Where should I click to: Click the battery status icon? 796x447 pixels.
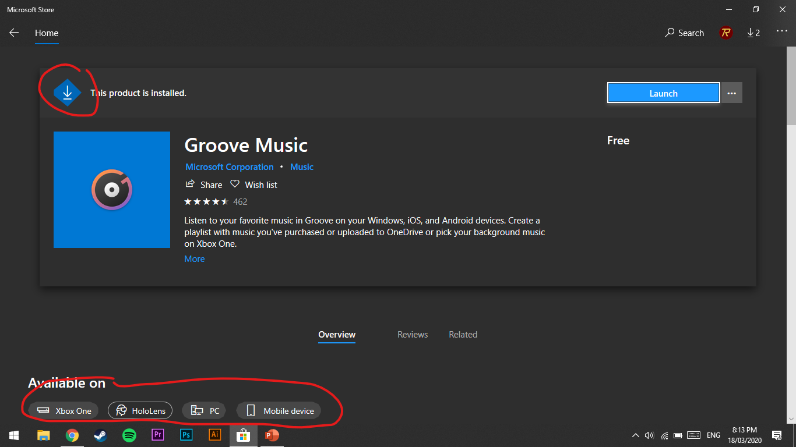(x=678, y=435)
